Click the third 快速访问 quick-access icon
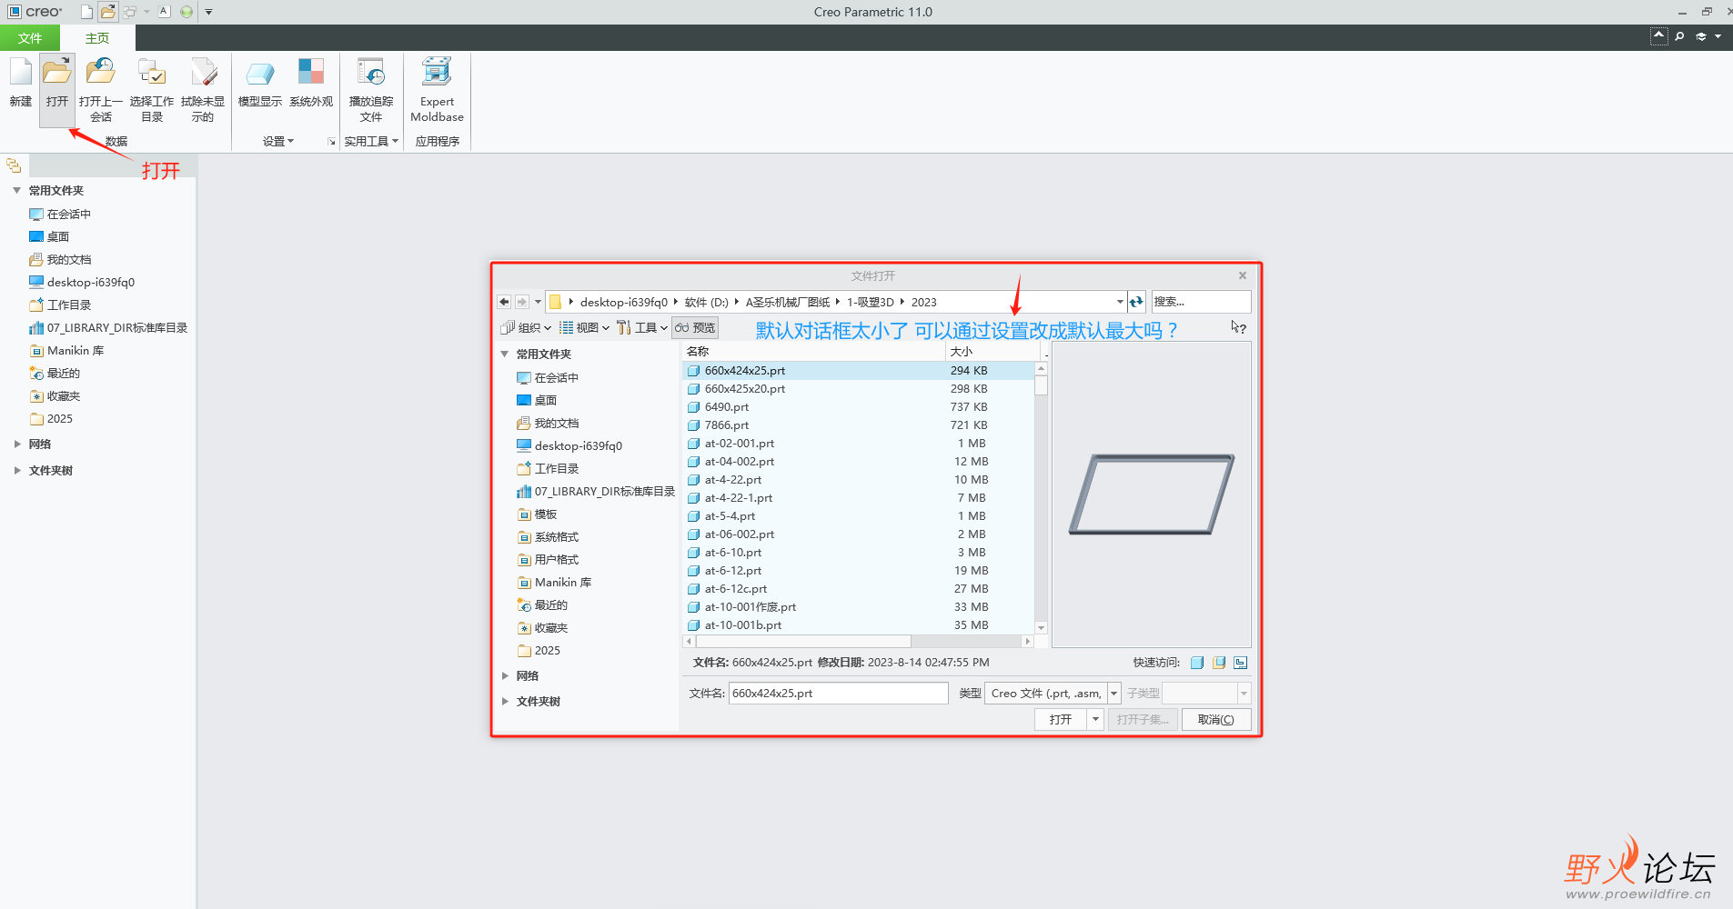 tap(1241, 663)
